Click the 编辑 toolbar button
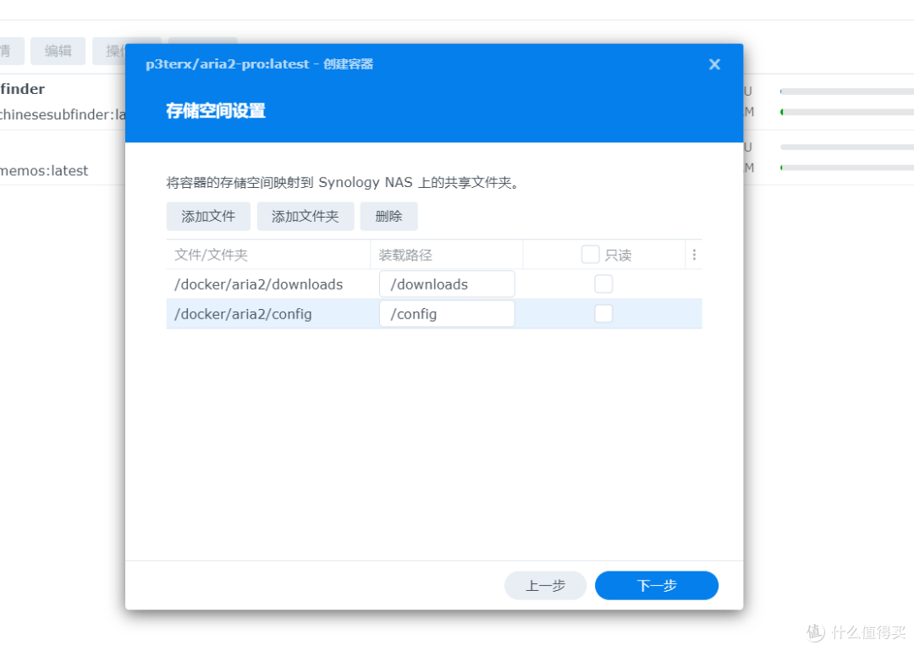 pos(58,51)
